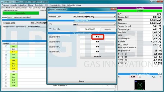Screen dimensions: 164x92
Task: Close the Ajustes OBD avanzados dialog
Action: point(114,9)
